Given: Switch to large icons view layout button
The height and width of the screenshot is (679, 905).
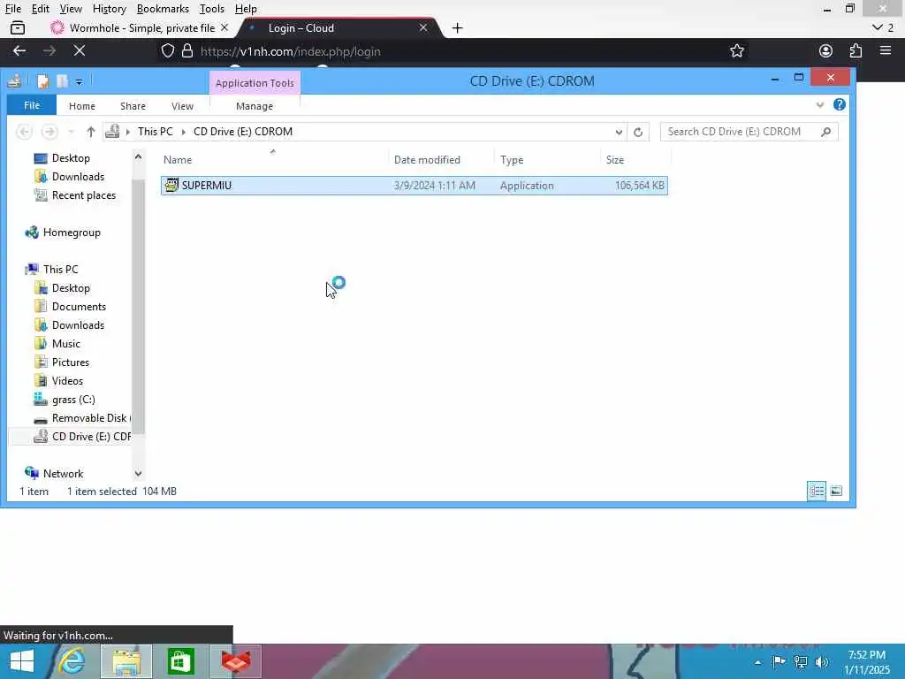Looking at the screenshot, I should coord(836,492).
